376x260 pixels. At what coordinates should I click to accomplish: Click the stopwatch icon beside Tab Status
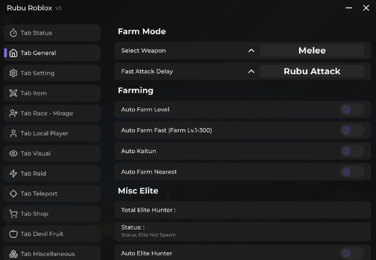coord(13,33)
